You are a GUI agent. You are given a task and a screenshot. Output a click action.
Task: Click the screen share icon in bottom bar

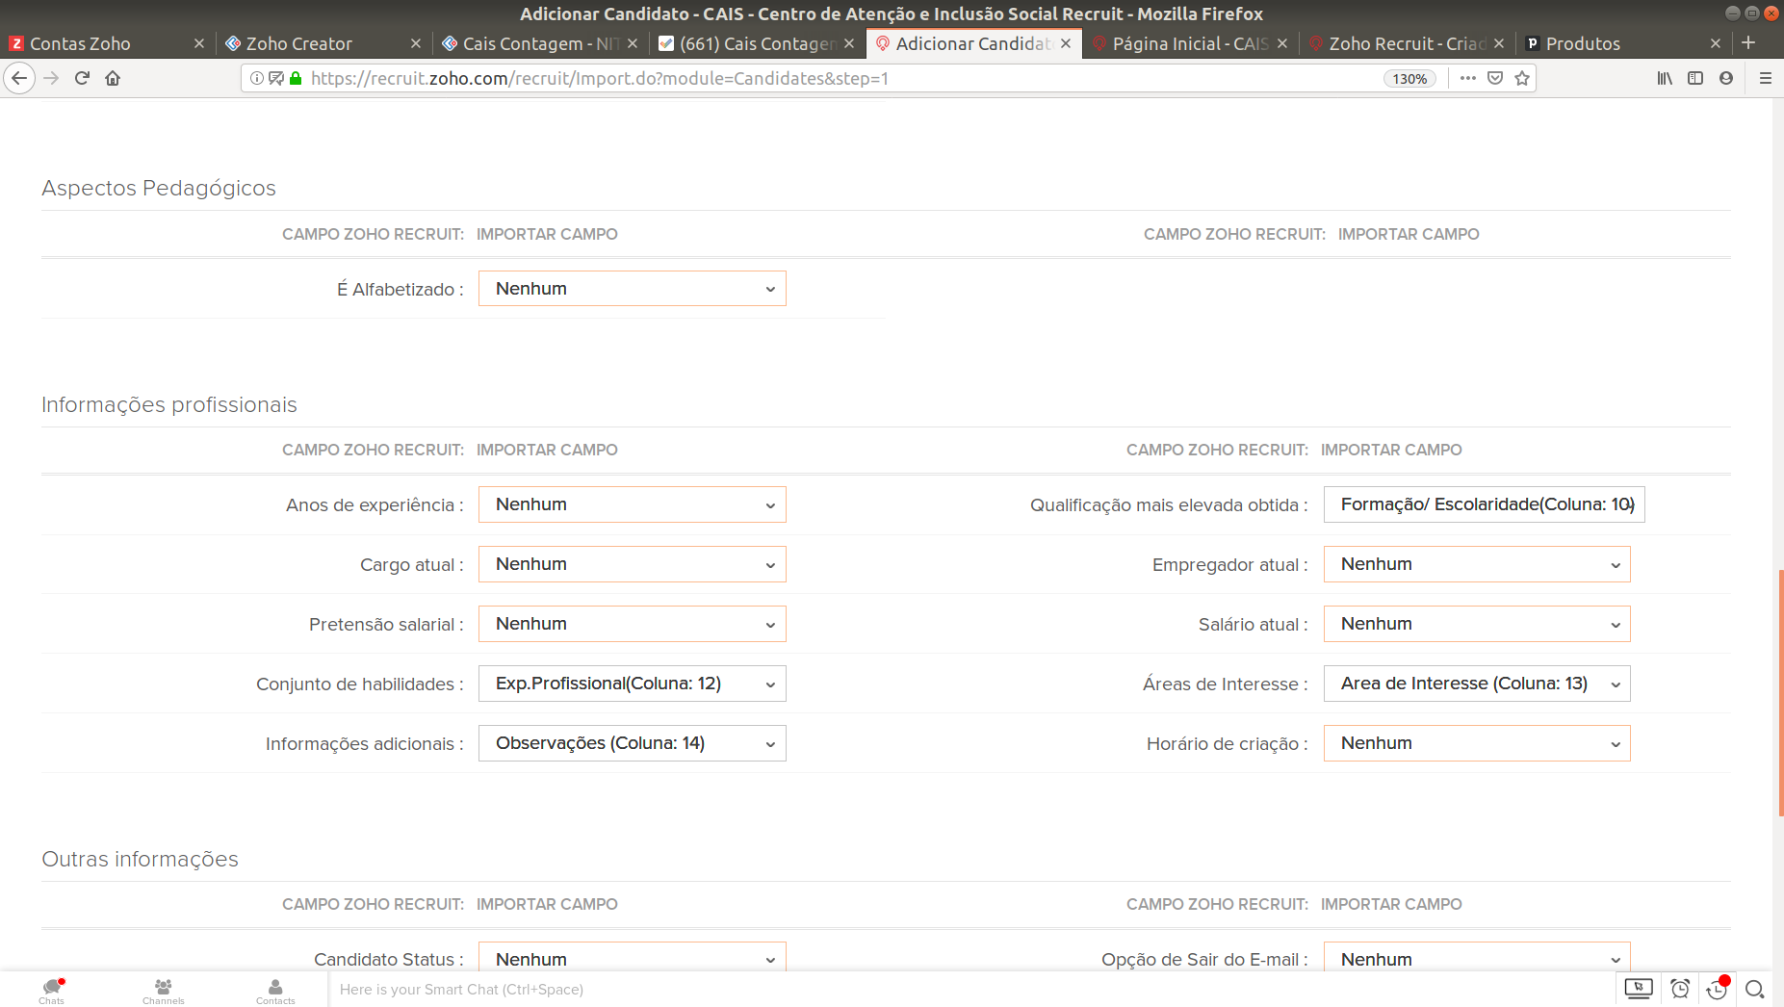pyautogui.click(x=1639, y=989)
